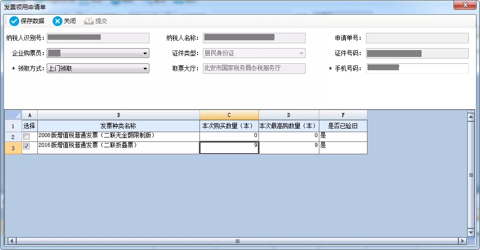Click the 纳税人识别号 input field
The image size is (480, 250).
coord(98,38)
